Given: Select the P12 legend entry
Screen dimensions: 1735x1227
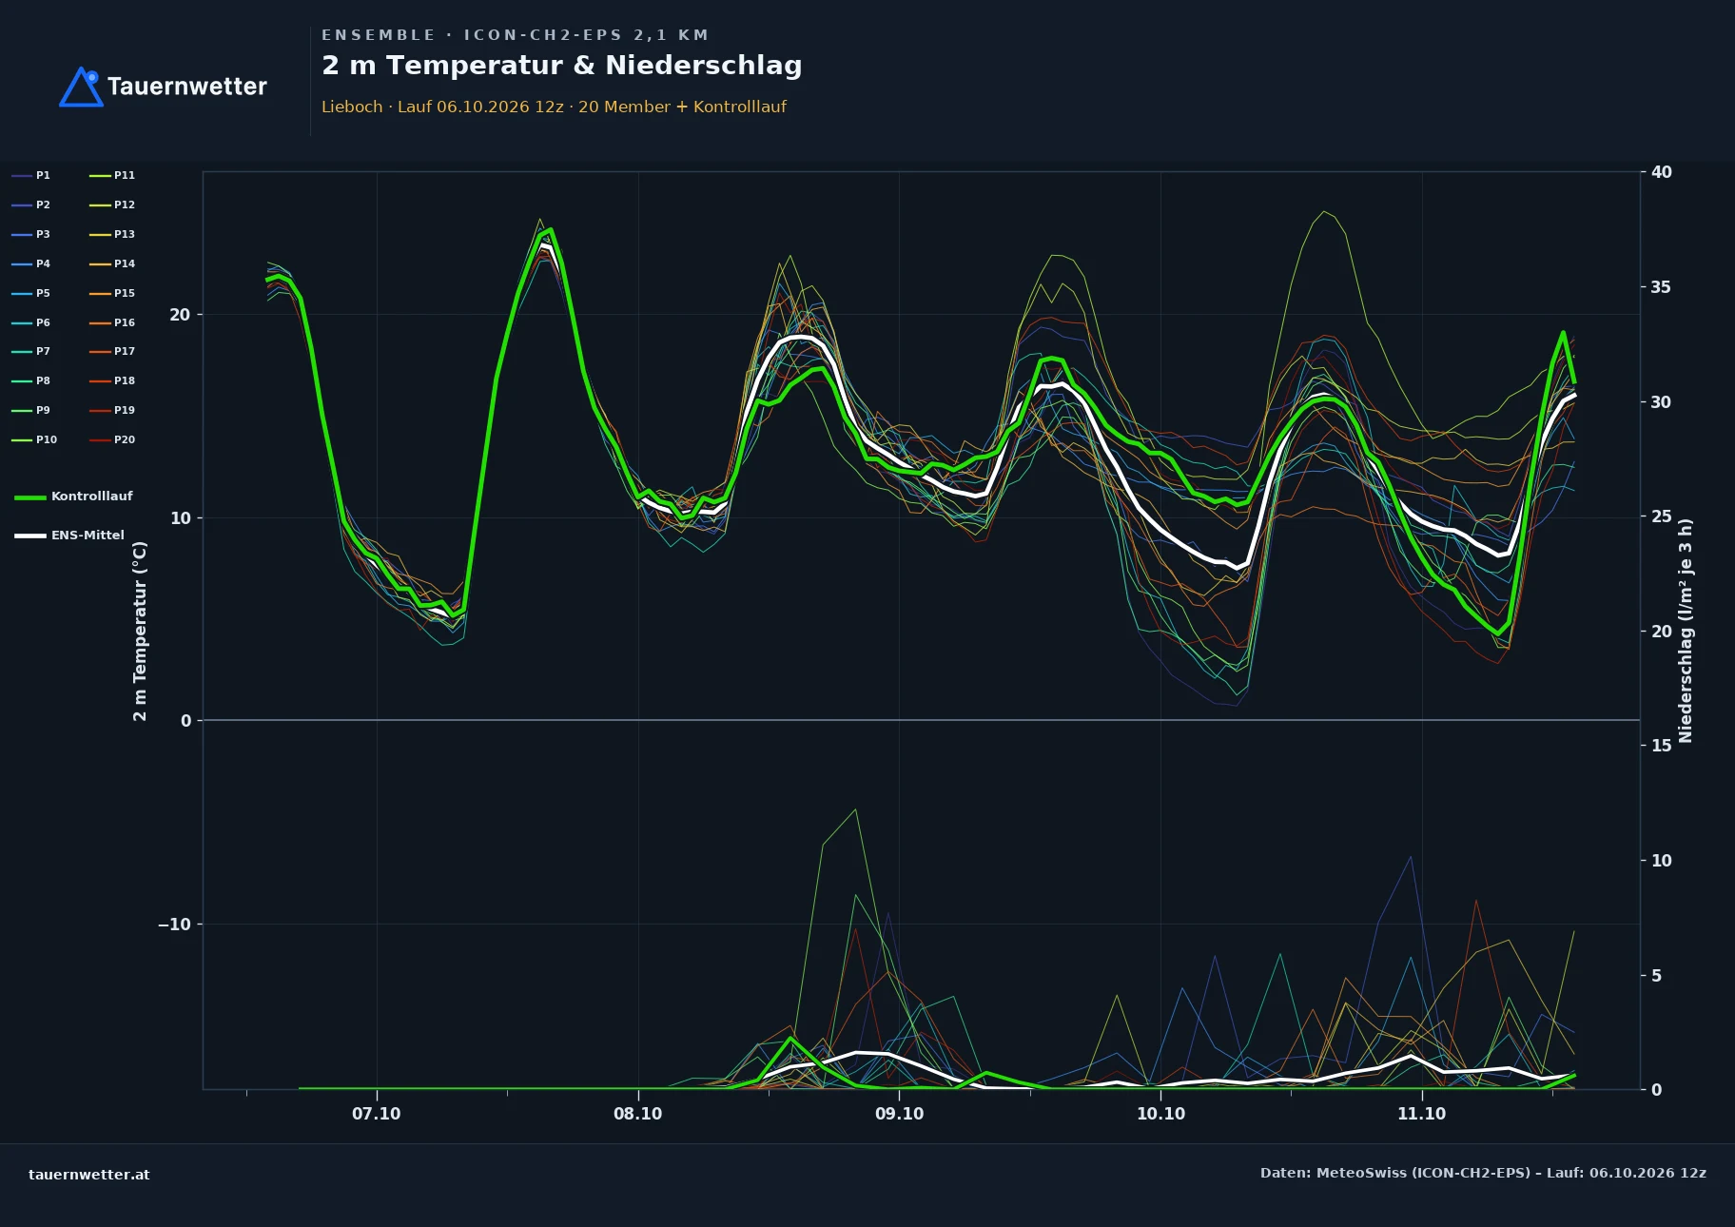Looking at the screenshot, I should [112, 204].
